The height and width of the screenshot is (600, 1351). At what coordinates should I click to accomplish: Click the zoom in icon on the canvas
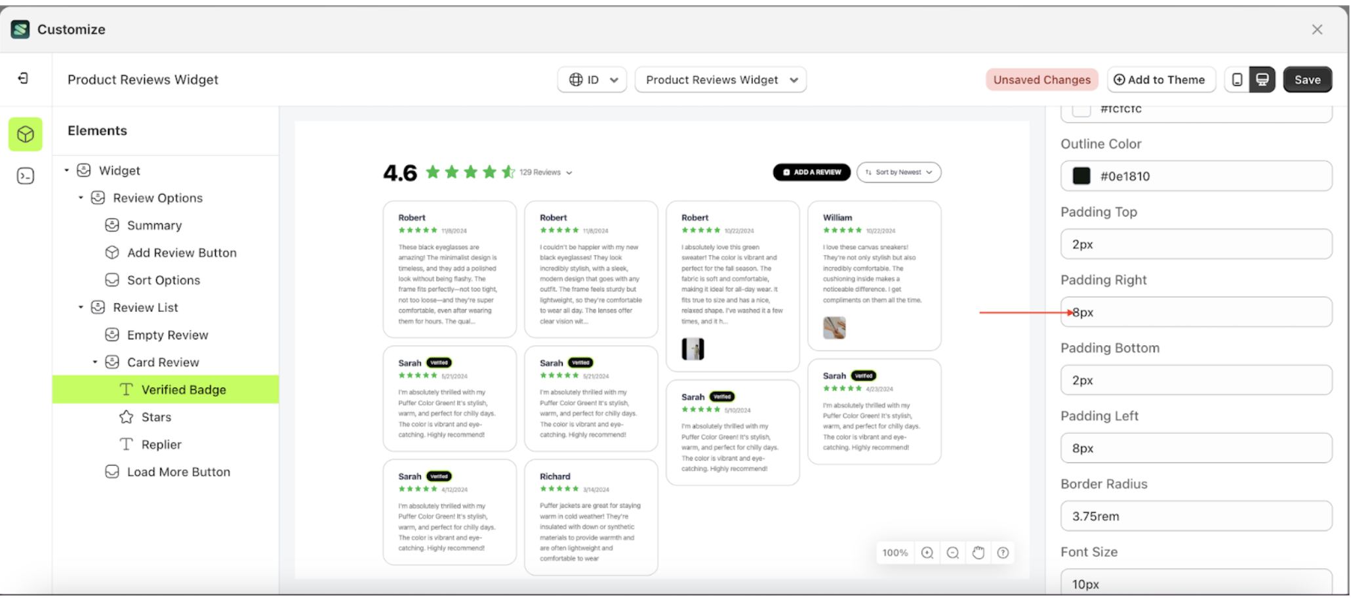click(927, 552)
